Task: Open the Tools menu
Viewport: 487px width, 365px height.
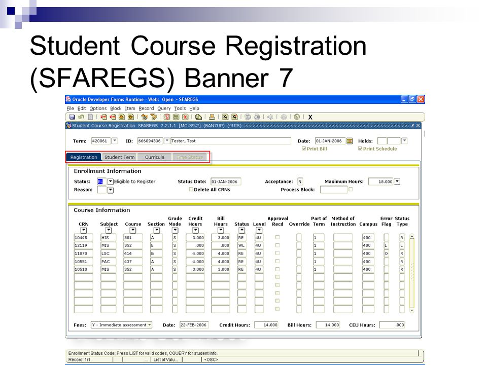Action: tap(180, 108)
